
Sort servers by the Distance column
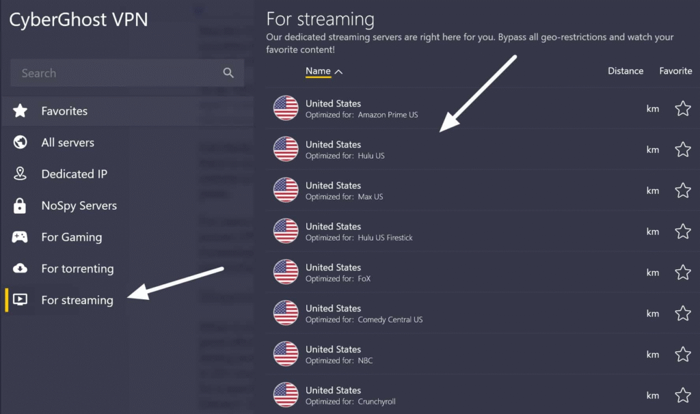click(625, 71)
